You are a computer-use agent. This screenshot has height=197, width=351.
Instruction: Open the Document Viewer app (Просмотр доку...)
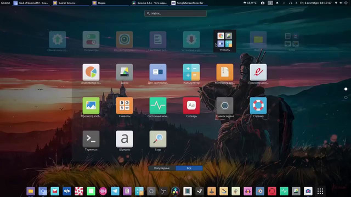[258, 72]
